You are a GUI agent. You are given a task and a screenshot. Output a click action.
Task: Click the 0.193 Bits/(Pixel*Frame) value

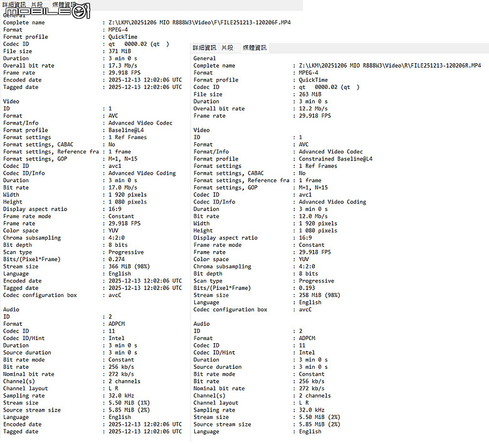click(x=307, y=288)
